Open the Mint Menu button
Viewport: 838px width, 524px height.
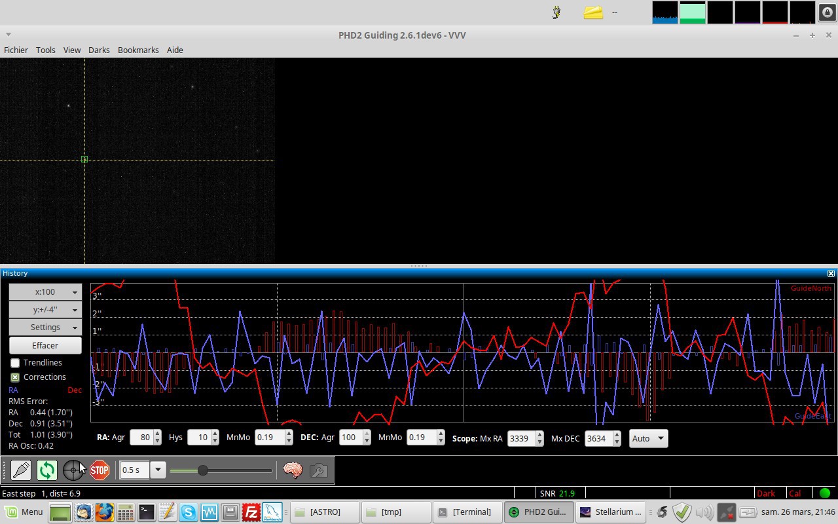tap(24, 512)
